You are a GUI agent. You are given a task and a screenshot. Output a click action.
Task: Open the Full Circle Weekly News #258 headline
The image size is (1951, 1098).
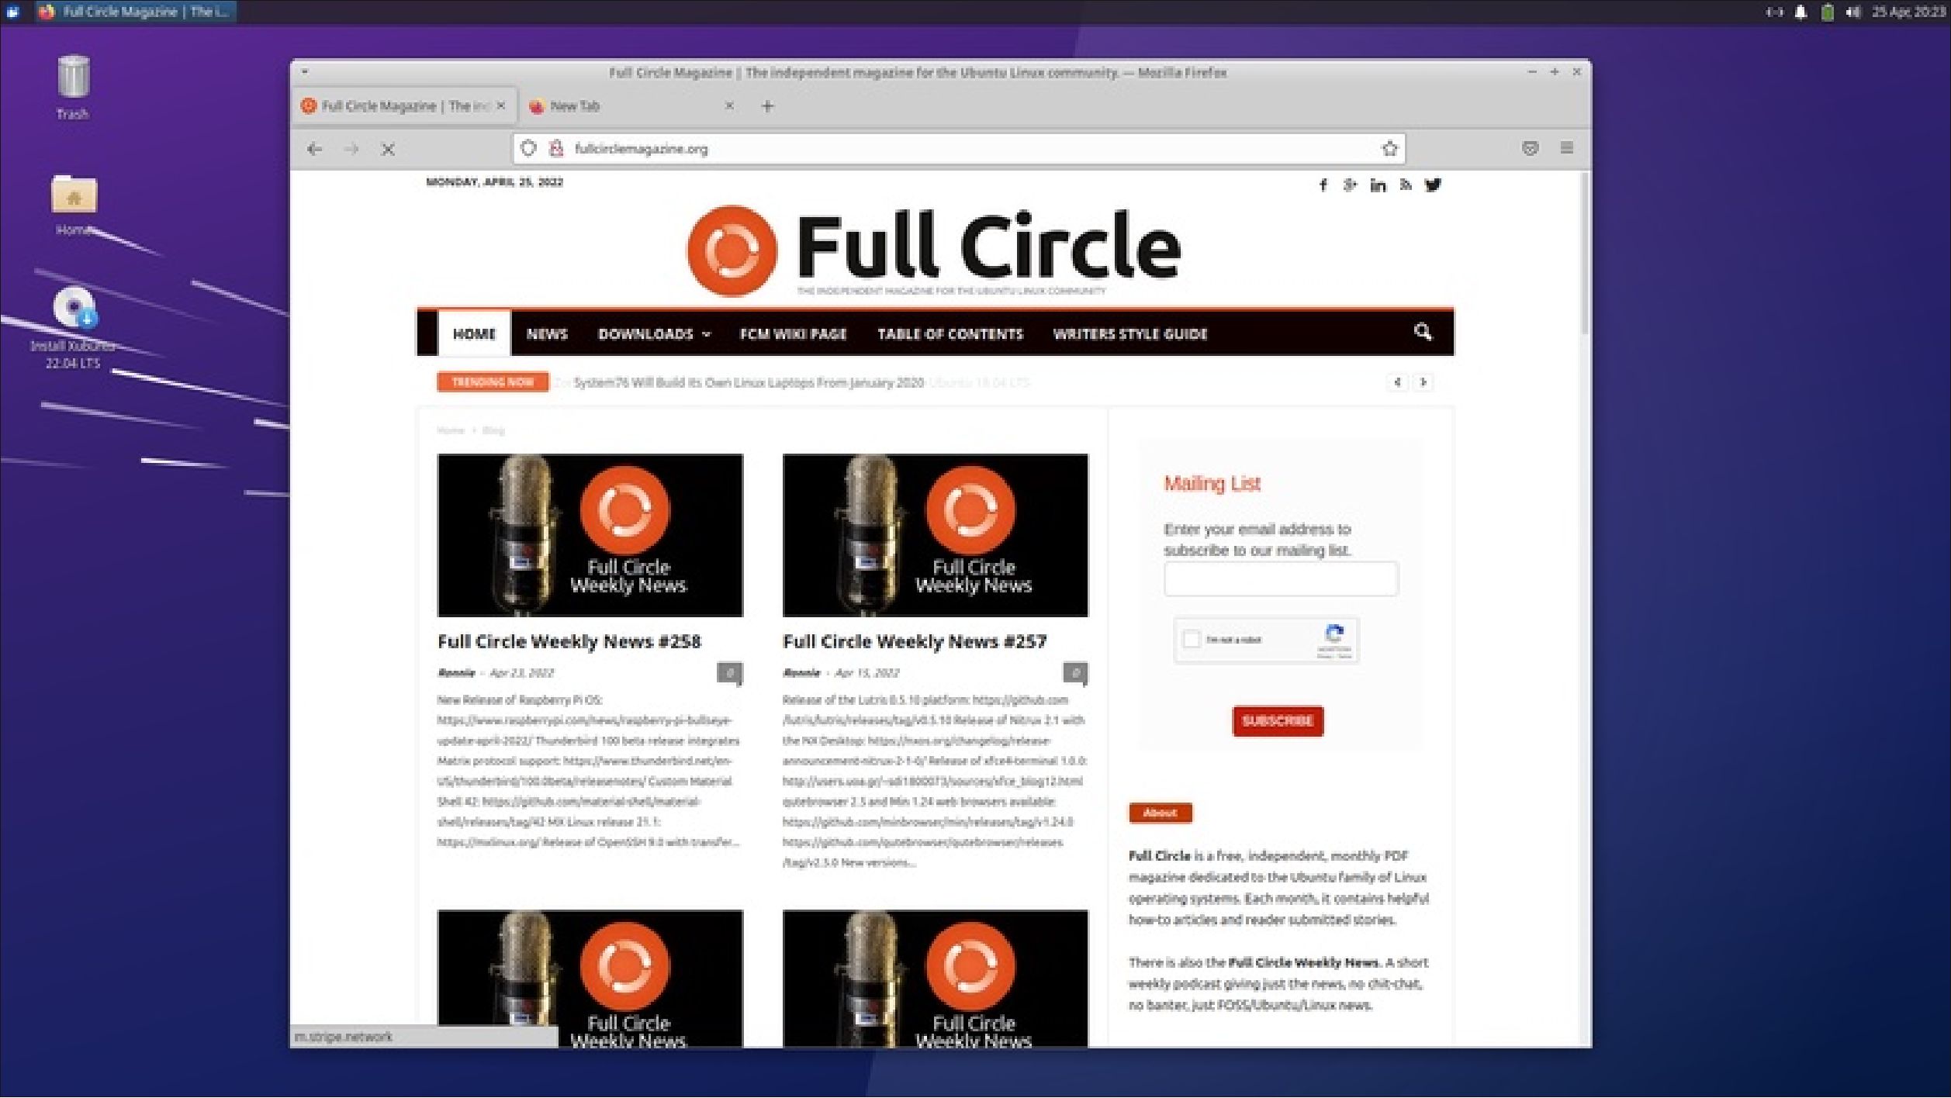(x=569, y=641)
